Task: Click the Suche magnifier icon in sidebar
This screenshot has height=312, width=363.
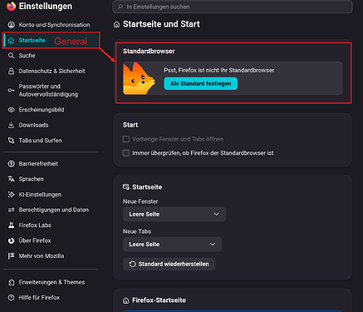Action: (11, 56)
